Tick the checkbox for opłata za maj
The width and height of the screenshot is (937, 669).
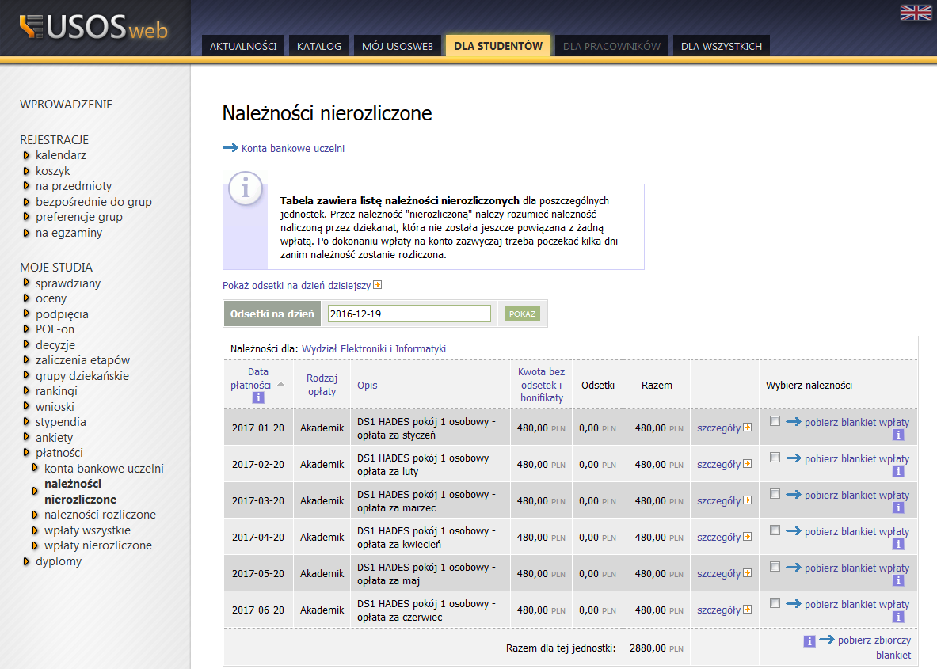[x=775, y=567]
